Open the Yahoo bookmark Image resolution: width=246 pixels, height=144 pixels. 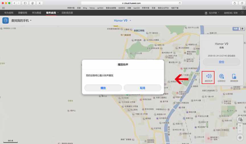coord(92,8)
